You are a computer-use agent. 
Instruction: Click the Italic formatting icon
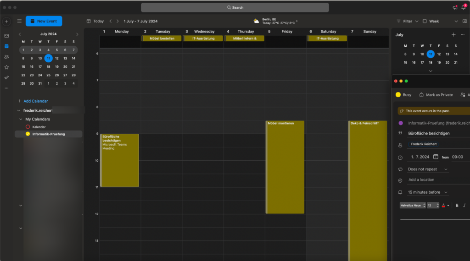464,206
